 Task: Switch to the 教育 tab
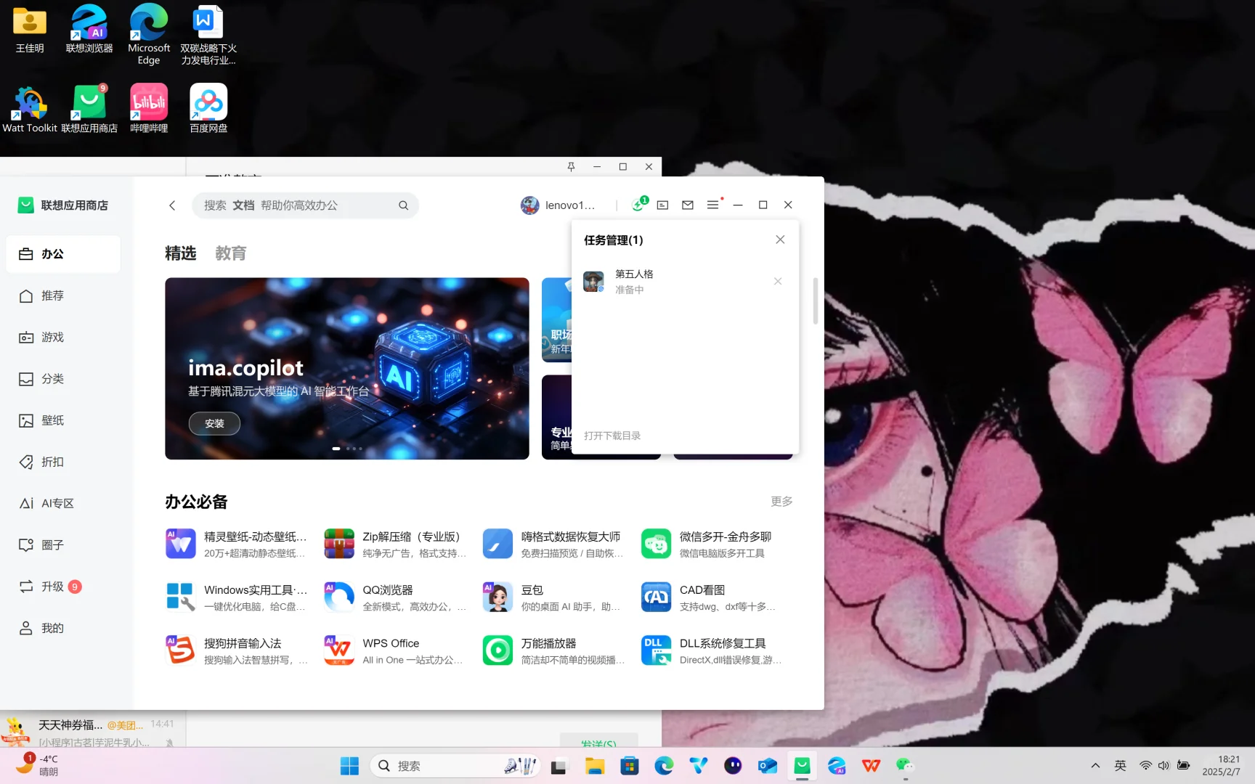[231, 253]
